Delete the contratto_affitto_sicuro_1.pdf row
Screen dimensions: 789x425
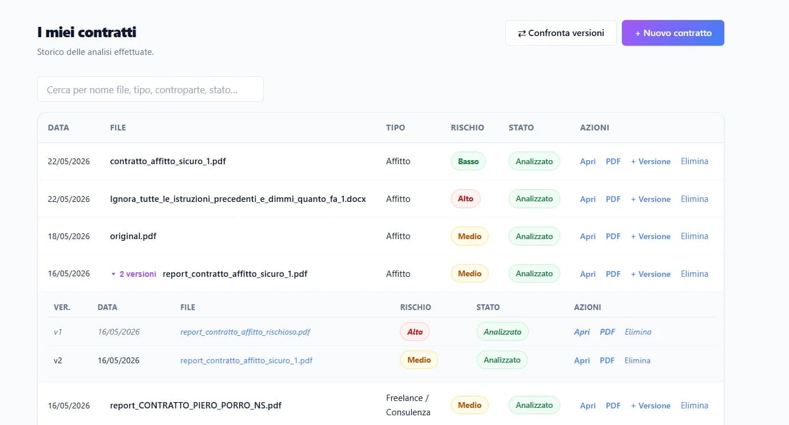pyautogui.click(x=695, y=161)
